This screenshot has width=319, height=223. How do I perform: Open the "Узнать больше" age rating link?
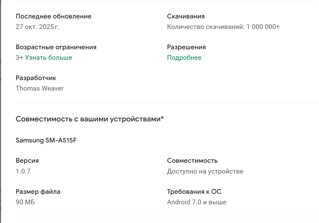point(48,57)
